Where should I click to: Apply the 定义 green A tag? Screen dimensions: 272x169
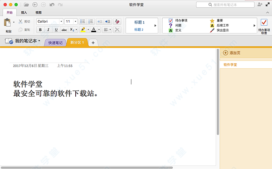click(x=175, y=30)
